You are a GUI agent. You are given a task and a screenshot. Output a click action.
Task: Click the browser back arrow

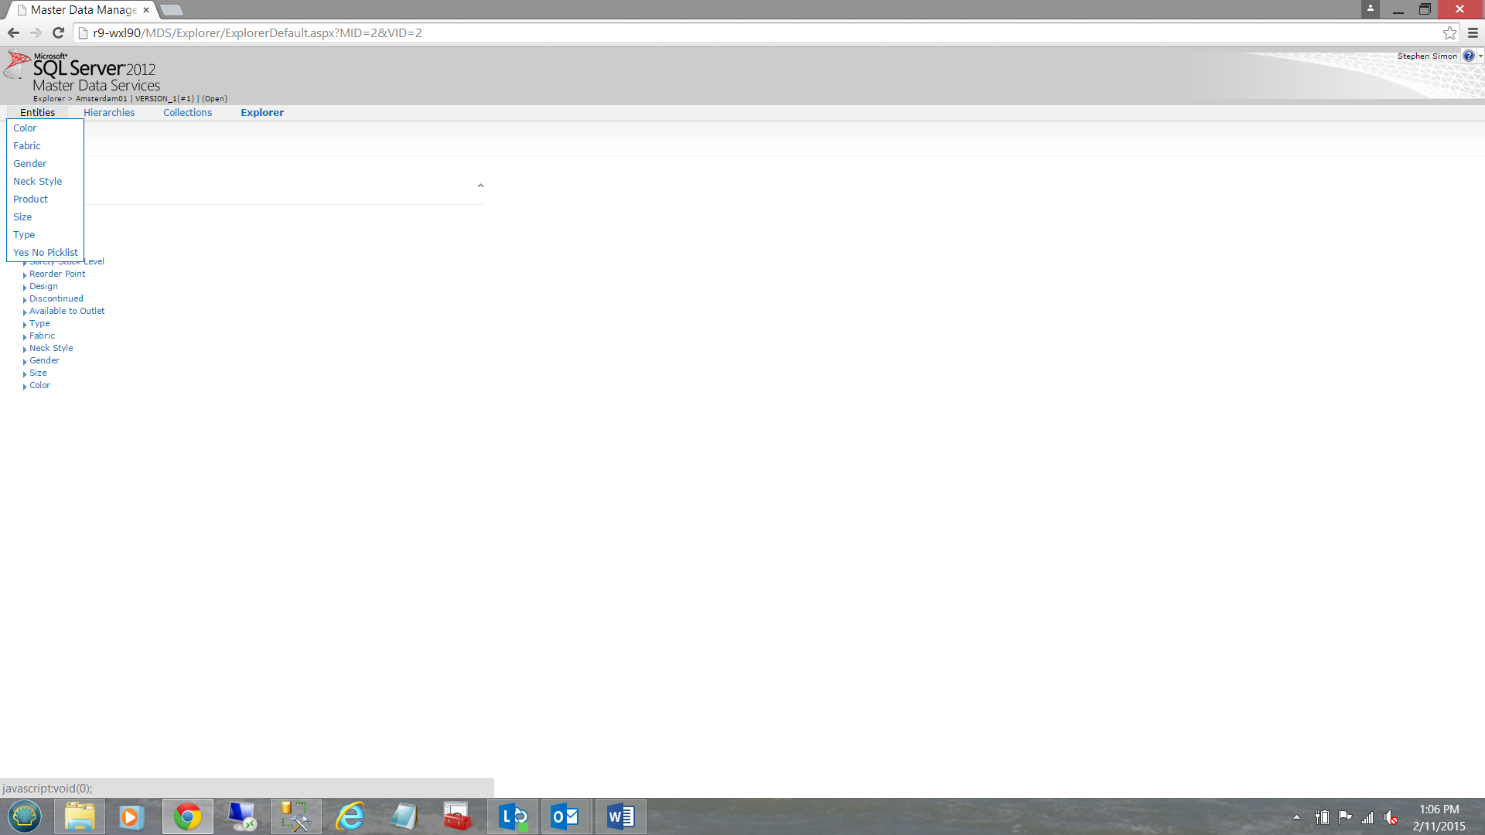pyautogui.click(x=13, y=32)
